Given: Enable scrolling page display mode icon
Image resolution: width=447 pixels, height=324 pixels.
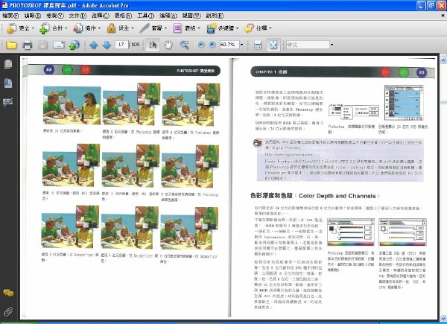Looking at the screenshot, I should point(258,45).
